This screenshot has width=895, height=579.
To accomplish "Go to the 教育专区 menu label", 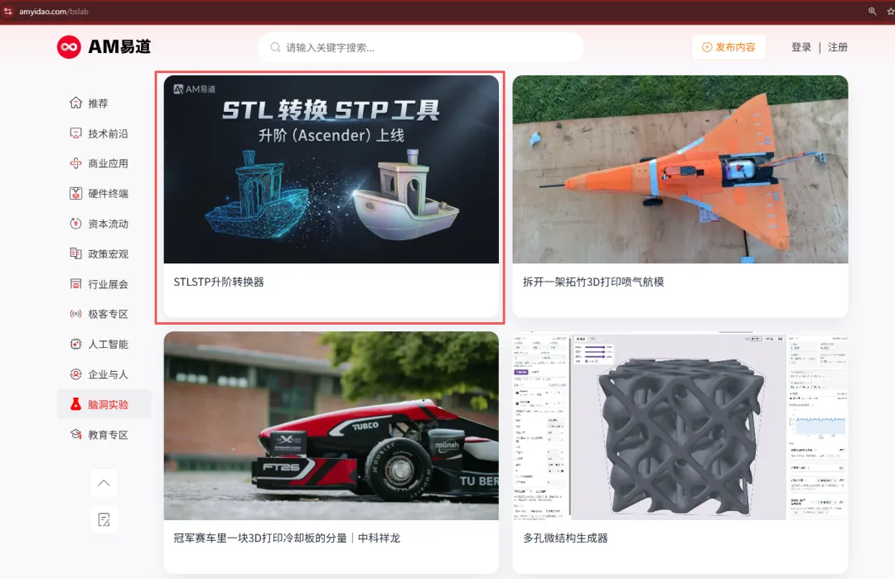I will click(x=108, y=435).
